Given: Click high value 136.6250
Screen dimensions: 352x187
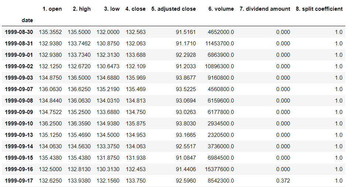Looking at the screenshot, I should 79,89.
